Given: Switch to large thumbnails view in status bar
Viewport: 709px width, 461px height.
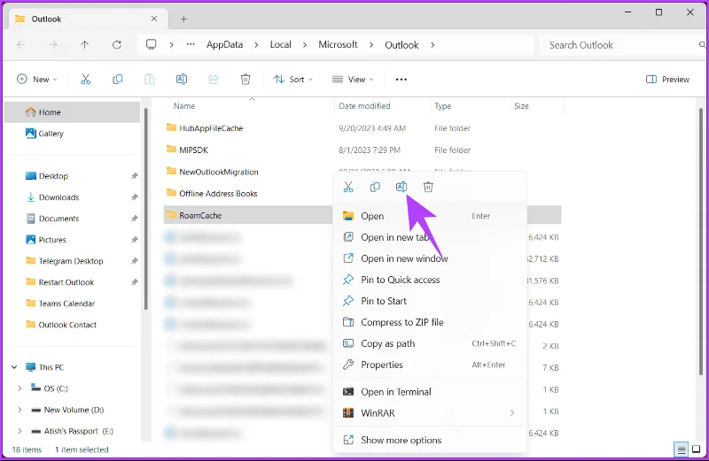Looking at the screenshot, I should [697, 449].
